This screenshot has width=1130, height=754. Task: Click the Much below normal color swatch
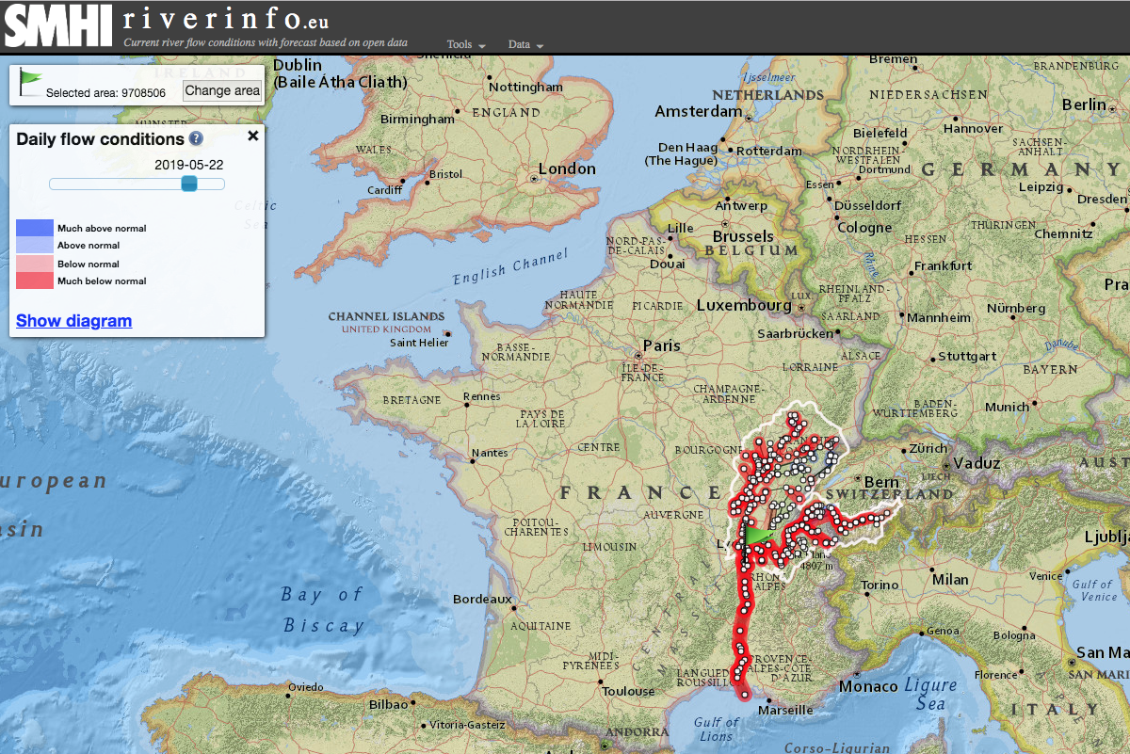pos(35,281)
